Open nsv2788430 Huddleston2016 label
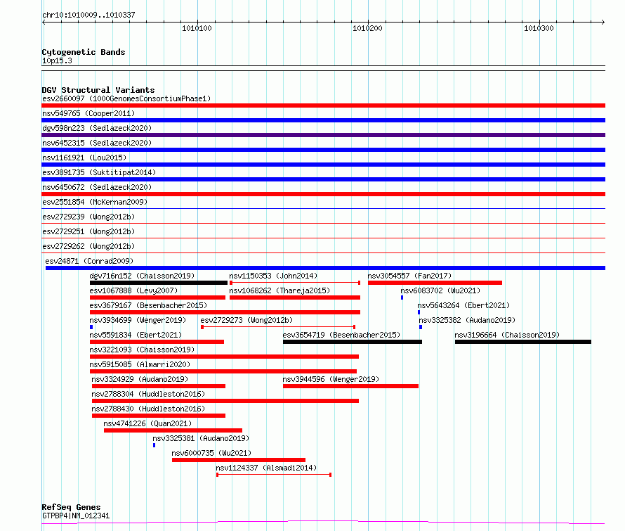 point(148,409)
